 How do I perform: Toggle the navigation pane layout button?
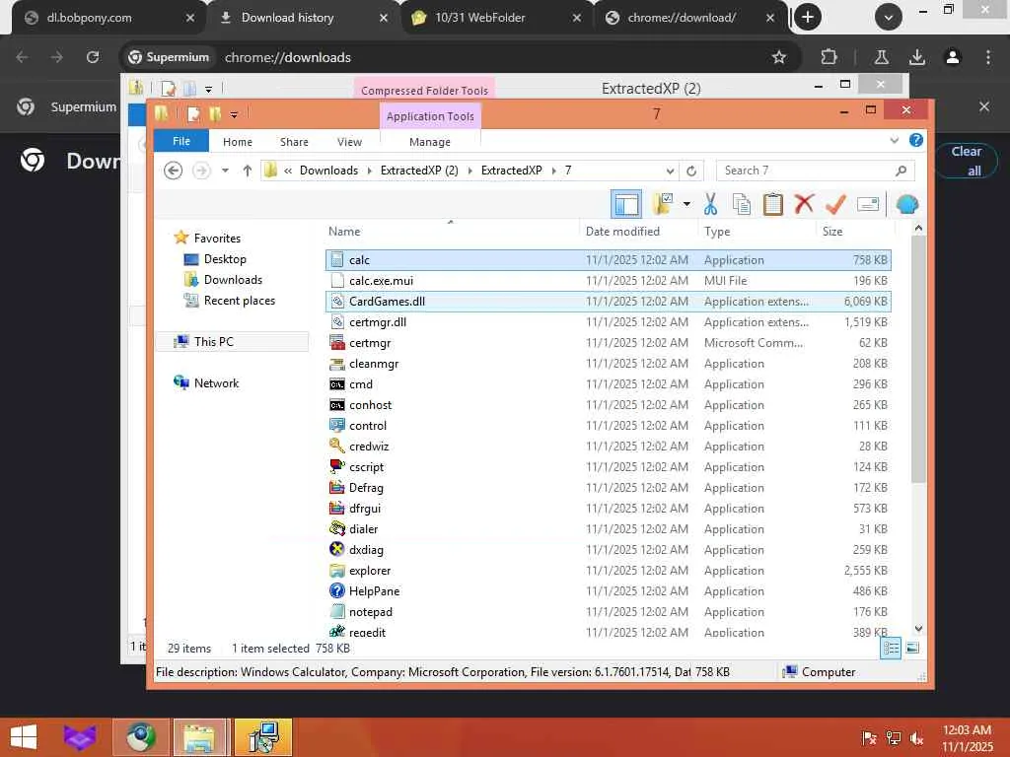[626, 205]
